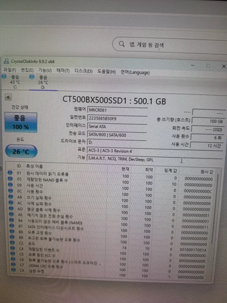Viewport: 227px width, 303px height.
Task: Click the power on hours value 12 시간
Action: tap(207, 145)
